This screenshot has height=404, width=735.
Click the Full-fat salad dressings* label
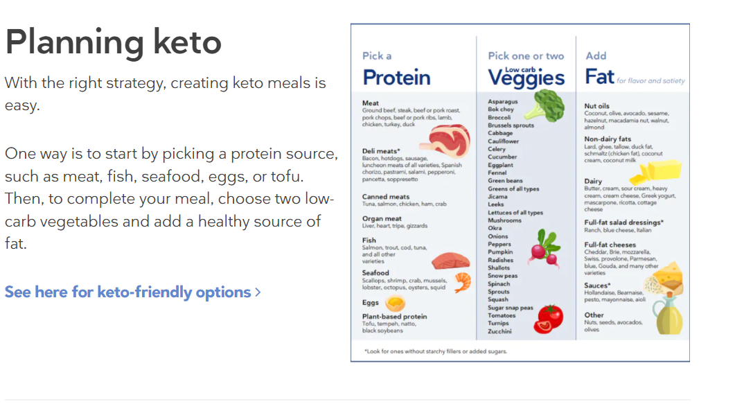point(623,222)
